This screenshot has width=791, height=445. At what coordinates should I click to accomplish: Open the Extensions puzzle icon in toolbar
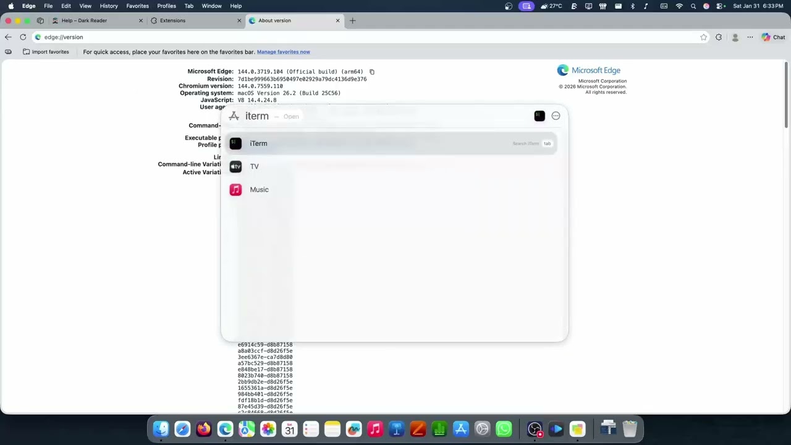[719, 37]
